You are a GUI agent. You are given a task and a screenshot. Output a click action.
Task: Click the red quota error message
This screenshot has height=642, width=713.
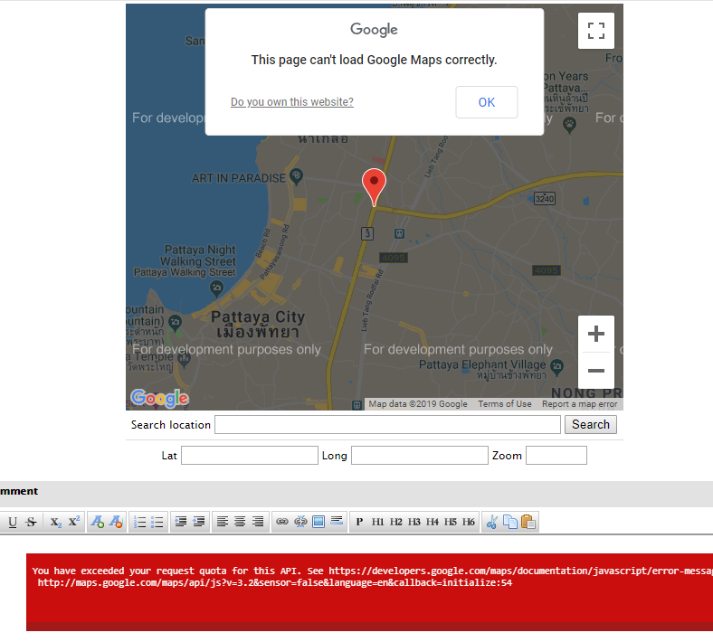coord(370,591)
